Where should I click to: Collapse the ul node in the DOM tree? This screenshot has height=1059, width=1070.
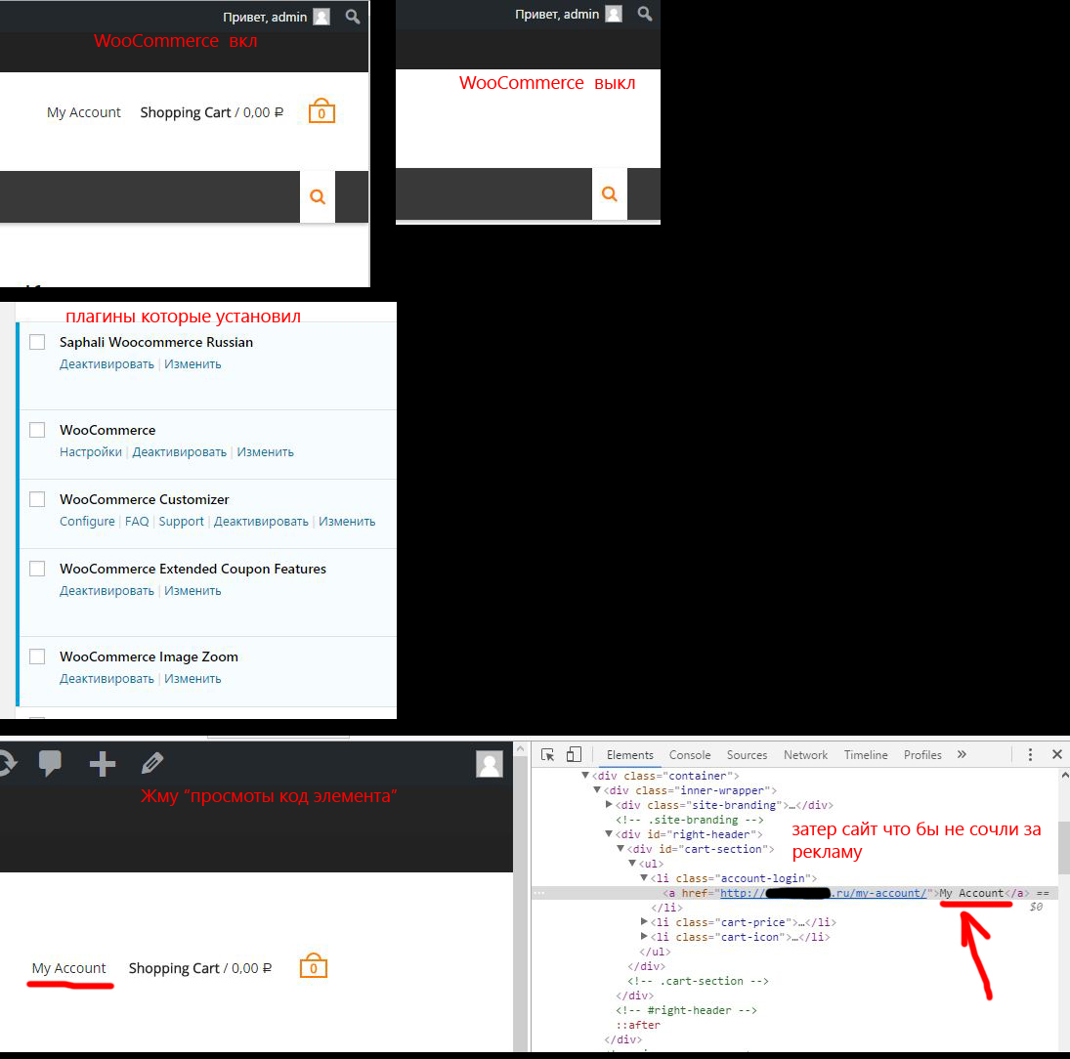coord(632,864)
